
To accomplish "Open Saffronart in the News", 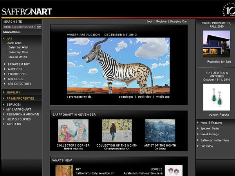I will coord(215,140).
